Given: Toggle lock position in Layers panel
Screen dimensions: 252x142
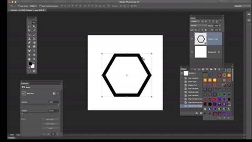Looking at the screenshot, I should click(x=202, y=30).
